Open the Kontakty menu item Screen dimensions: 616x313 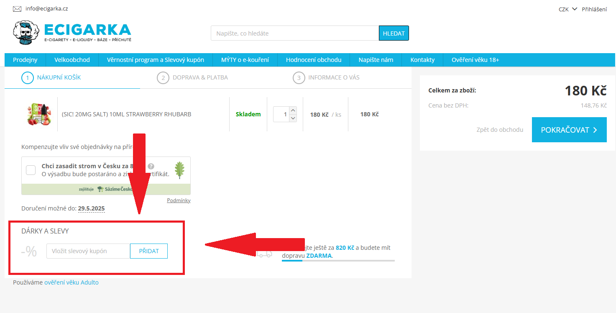(x=422, y=60)
